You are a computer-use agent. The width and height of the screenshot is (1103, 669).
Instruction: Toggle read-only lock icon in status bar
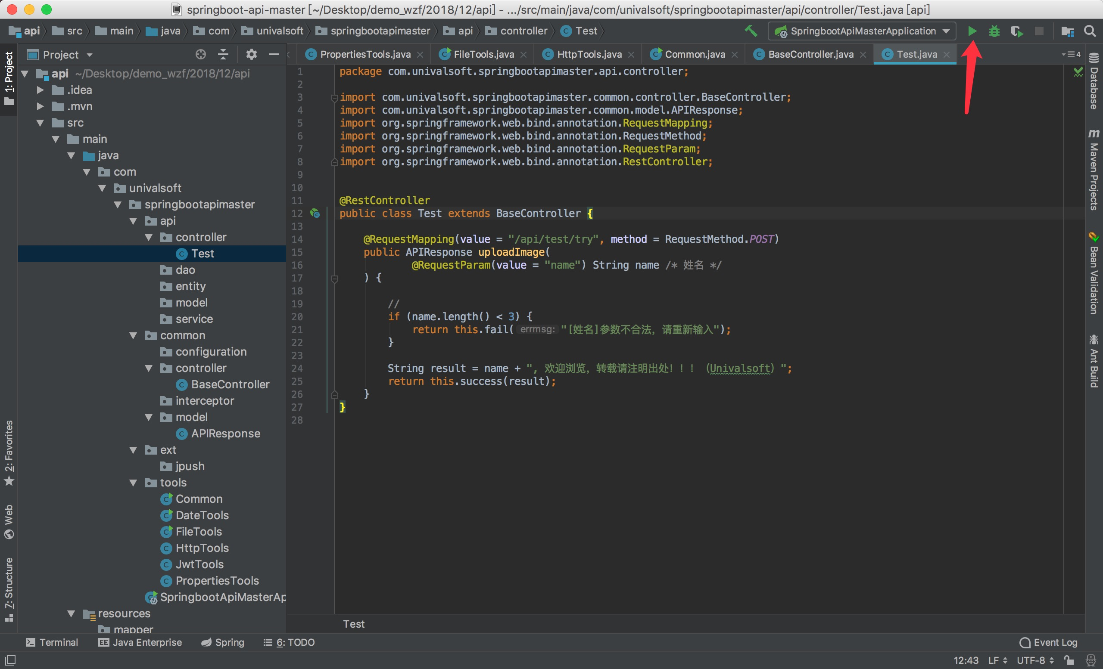[x=1069, y=660]
